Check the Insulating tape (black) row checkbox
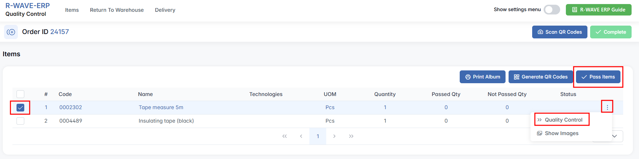 21,121
